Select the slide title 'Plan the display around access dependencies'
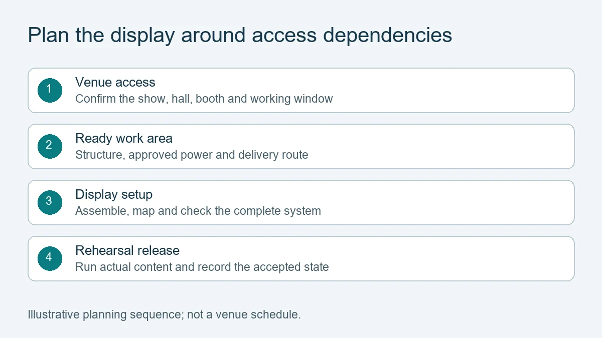This screenshot has height=338, width=602. click(x=240, y=36)
